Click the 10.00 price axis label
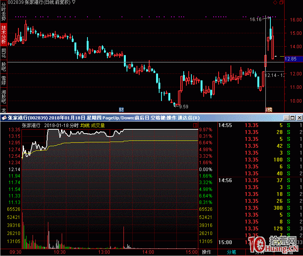 (296, 101)
